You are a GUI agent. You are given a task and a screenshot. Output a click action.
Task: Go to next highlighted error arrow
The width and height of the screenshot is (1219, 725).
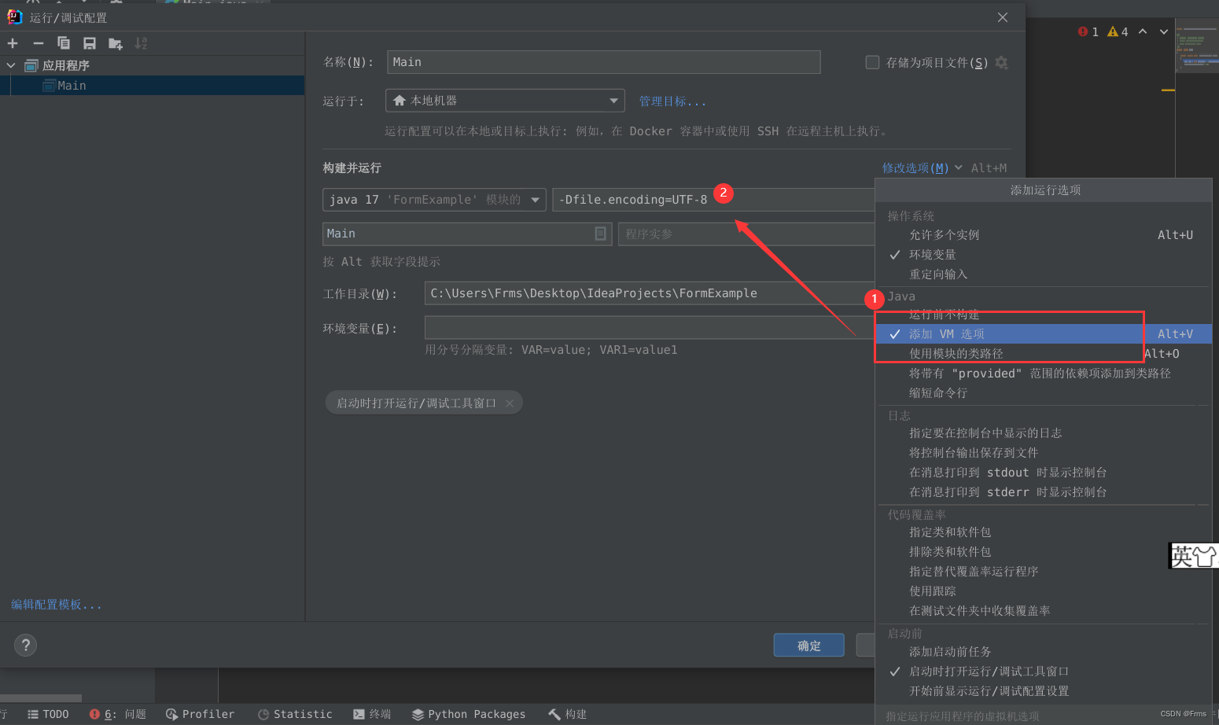tap(1164, 31)
